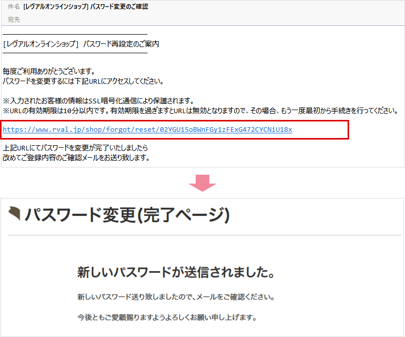Open the password reset URL link
This screenshot has width=405, height=337.
click(147, 130)
